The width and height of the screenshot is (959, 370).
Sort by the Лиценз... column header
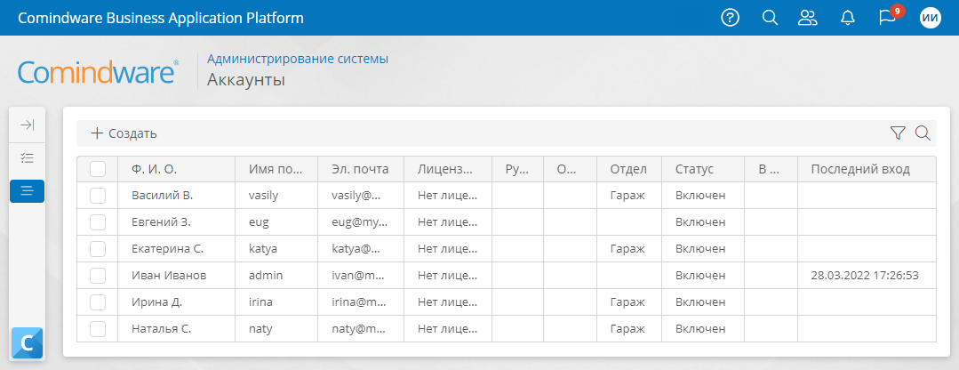pos(448,169)
